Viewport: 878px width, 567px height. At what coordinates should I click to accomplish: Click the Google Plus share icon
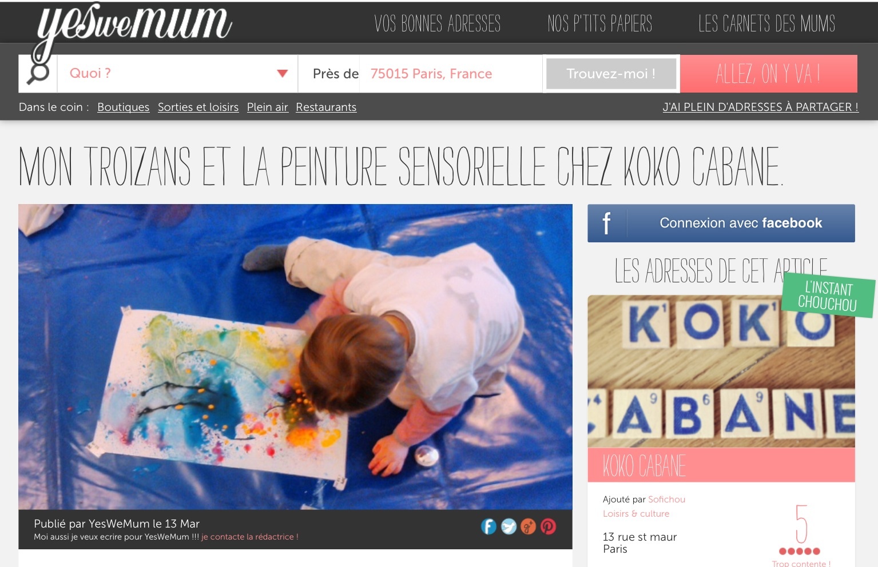[x=529, y=526]
